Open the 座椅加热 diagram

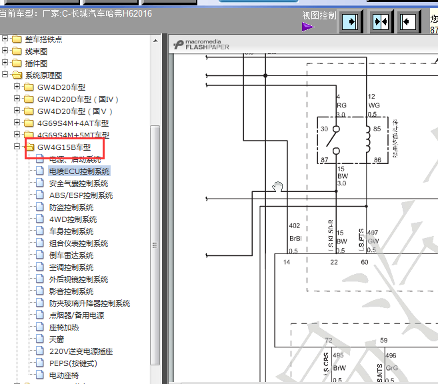click(64, 327)
